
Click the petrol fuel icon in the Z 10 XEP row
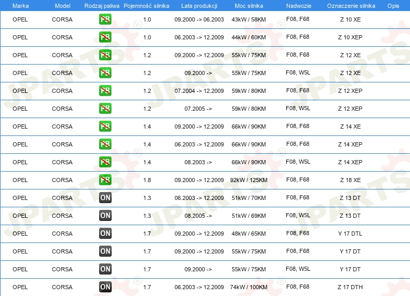click(105, 37)
